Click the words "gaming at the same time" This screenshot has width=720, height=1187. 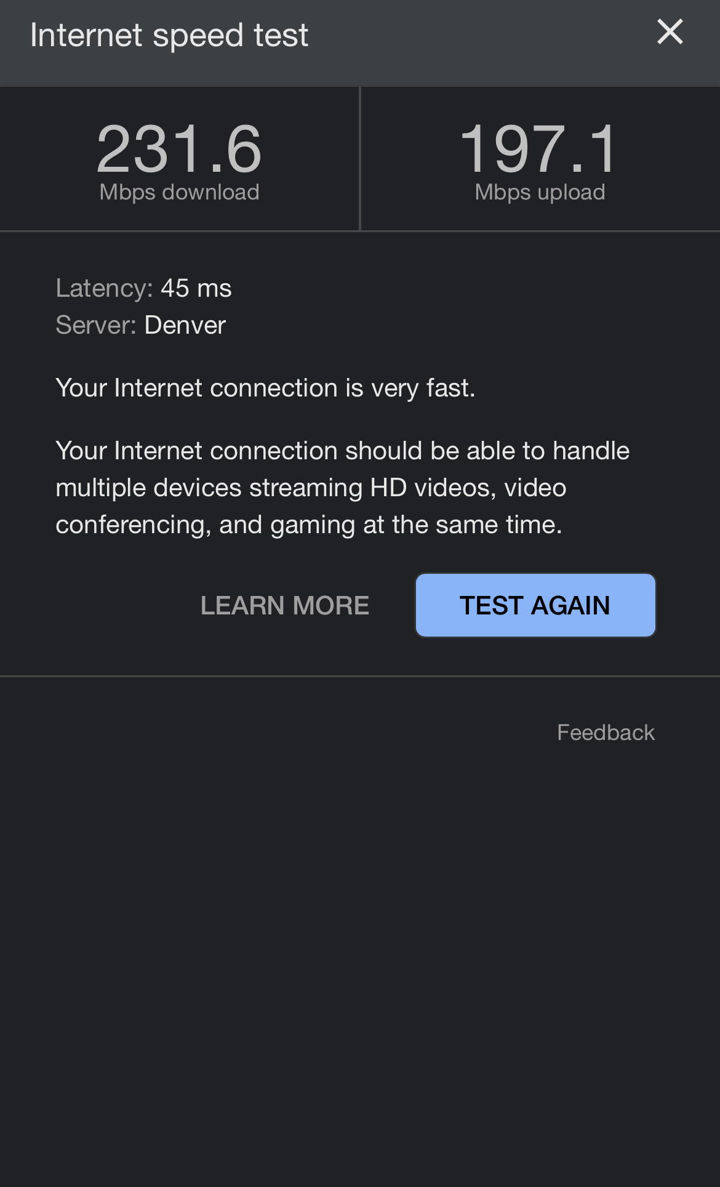click(415, 525)
